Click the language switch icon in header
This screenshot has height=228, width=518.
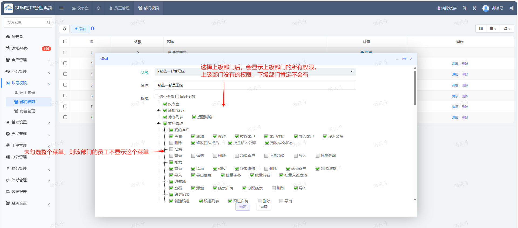(x=465, y=8)
